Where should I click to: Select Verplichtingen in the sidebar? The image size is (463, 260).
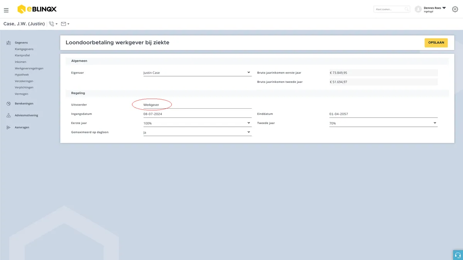[x=24, y=87]
